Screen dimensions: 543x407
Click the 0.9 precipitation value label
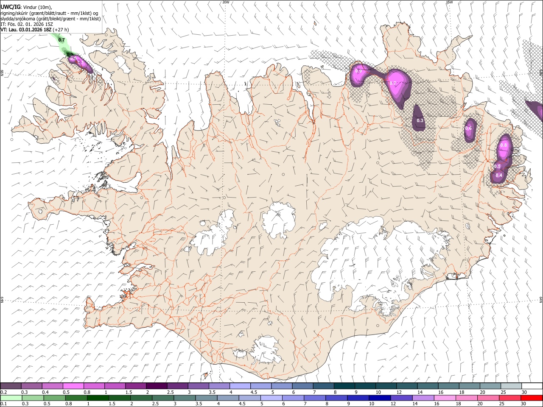358,71
